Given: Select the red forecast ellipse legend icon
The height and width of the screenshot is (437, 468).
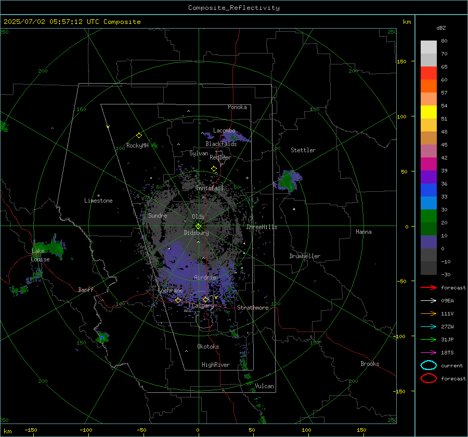Looking at the screenshot, I should pyautogui.click(x=428, y=378).
